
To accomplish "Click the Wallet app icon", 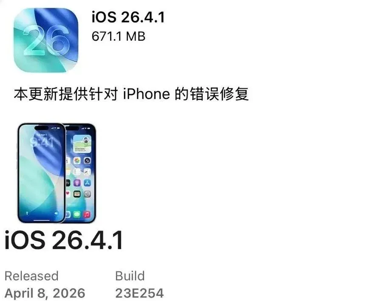I will pos(77,194).
